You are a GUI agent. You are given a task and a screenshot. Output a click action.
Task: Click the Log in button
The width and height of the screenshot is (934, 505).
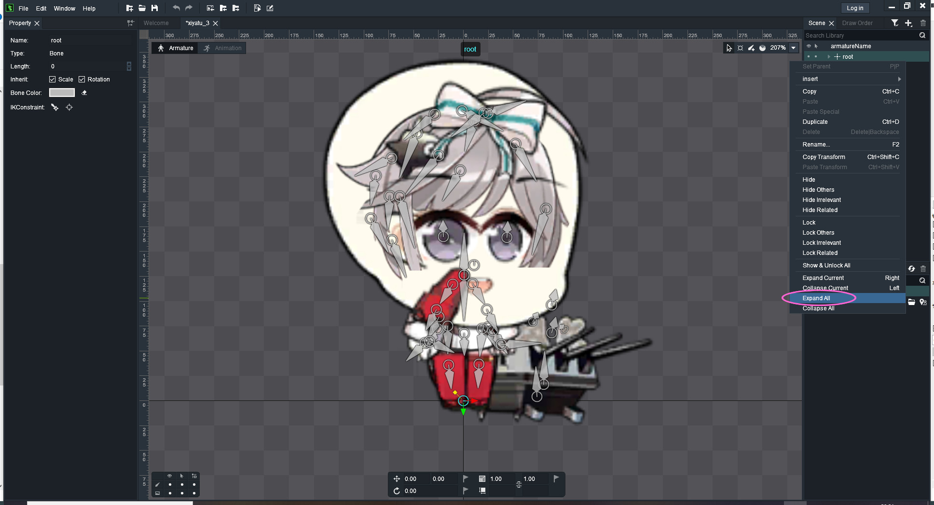(855, 8)
